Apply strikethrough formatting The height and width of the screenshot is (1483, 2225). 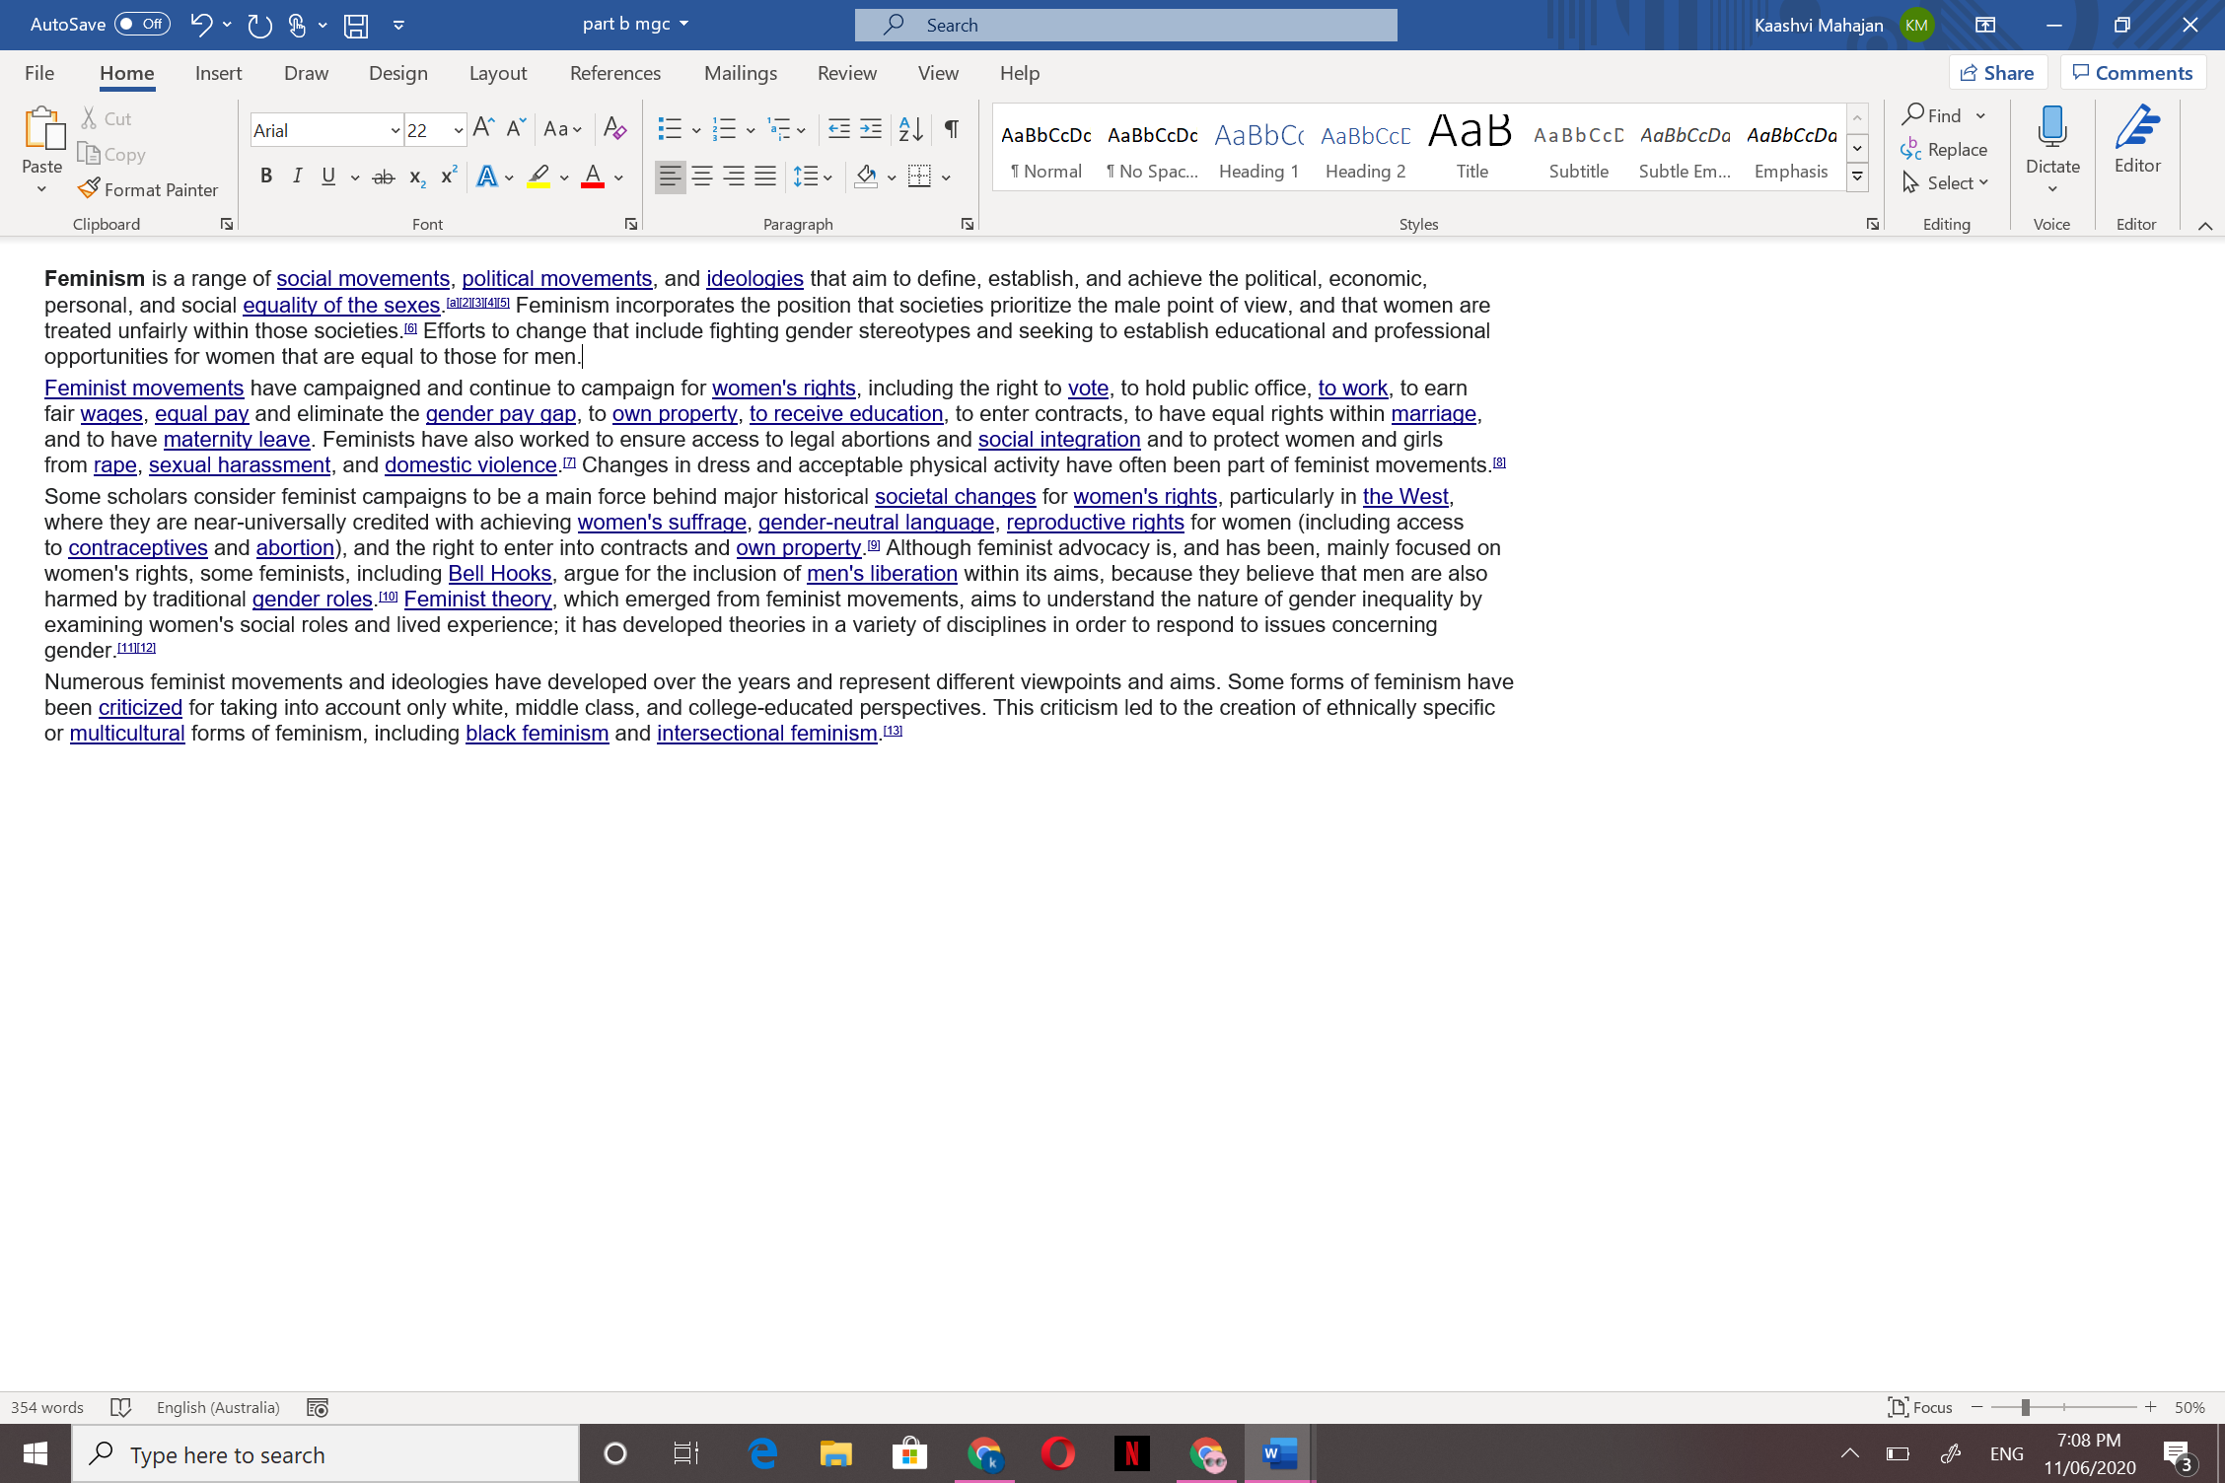pos(384,177)
